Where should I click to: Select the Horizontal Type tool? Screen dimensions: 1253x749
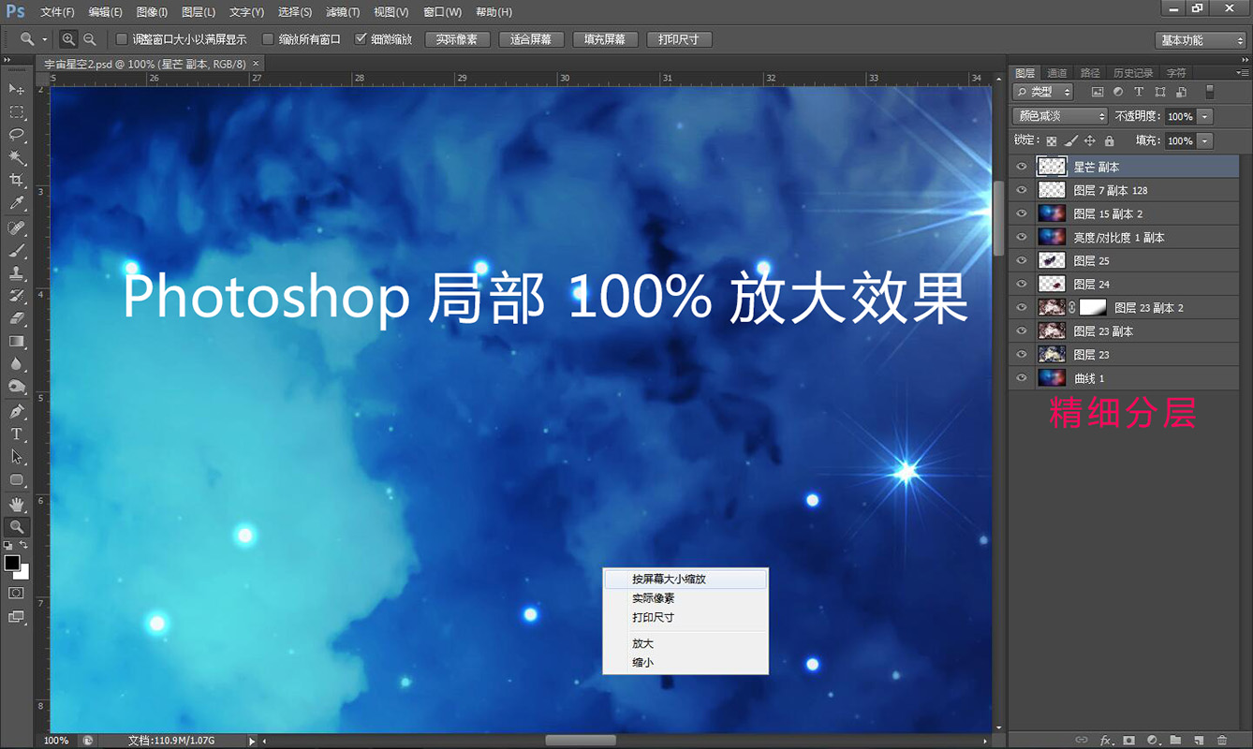pos(16,434)
